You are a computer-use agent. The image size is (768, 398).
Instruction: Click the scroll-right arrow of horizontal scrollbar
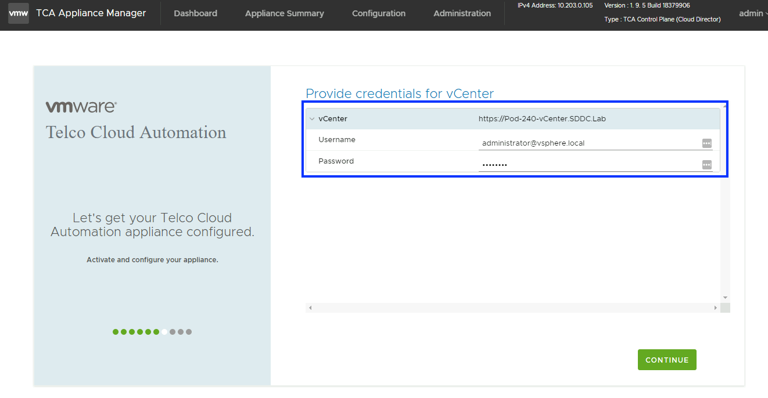click(715, 307)
